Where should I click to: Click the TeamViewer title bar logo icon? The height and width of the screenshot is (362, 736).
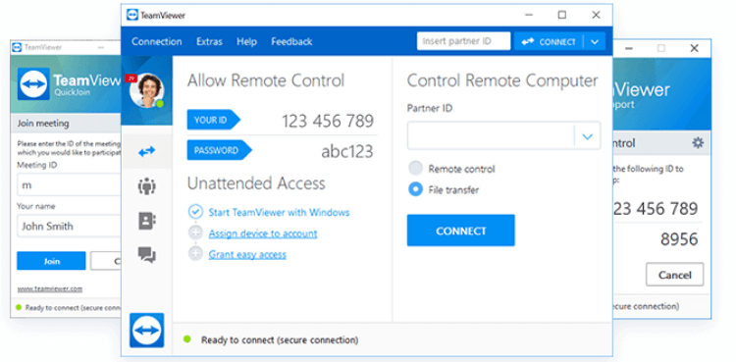(x=132, y=15)
